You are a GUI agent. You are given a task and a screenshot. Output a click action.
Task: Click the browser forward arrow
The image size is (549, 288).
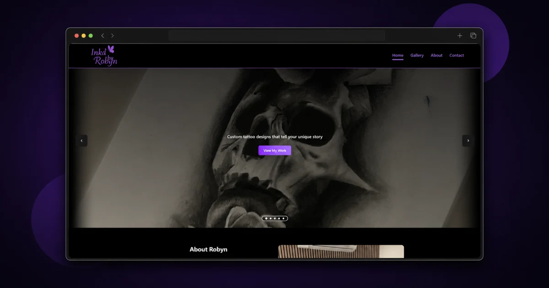(x=113, y=36)
